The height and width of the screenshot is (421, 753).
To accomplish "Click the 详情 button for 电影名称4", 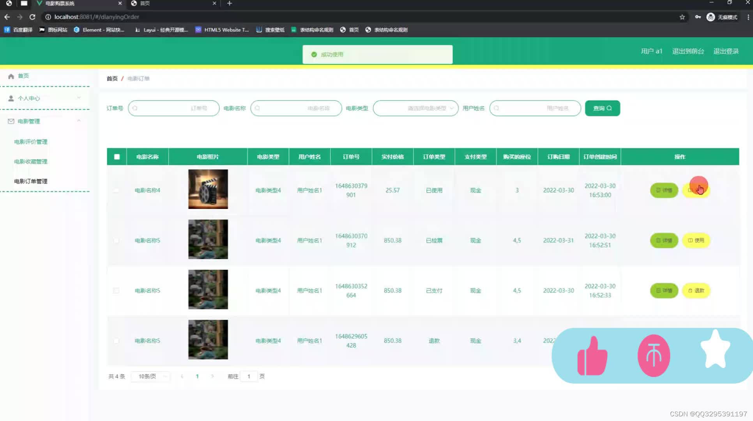I will point(664,190).
